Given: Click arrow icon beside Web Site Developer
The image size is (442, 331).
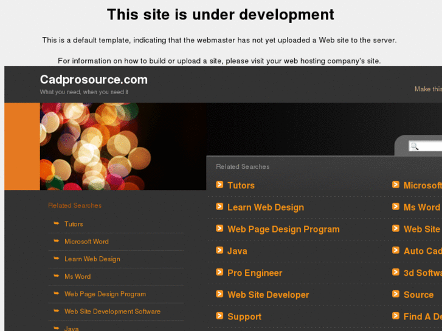Looking at the screenshot, I should [x=219, y=294].
